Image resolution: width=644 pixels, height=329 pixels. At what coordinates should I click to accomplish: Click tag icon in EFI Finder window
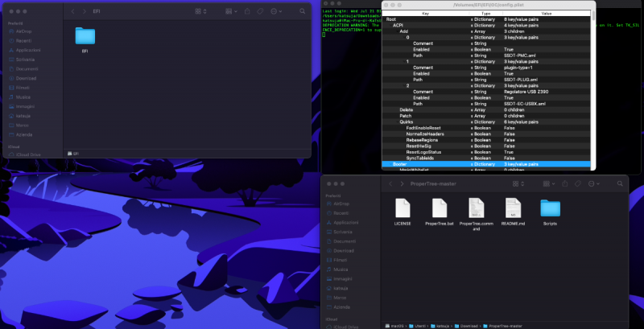coord(259,12)
